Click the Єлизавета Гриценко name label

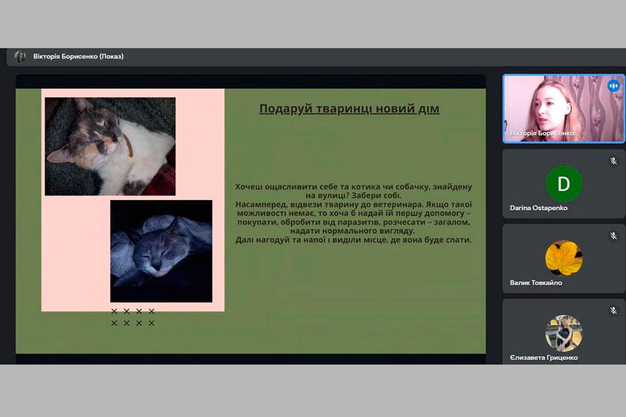[543, 357]
